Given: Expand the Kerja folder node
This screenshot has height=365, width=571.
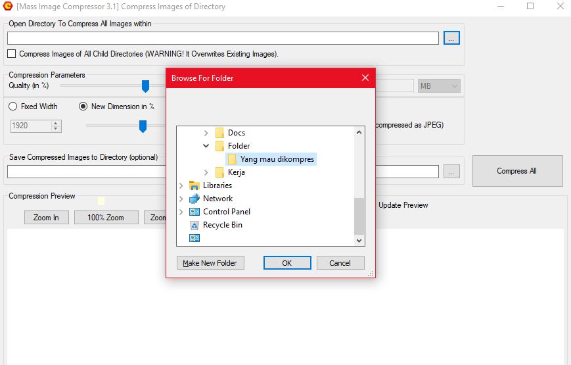Looking at the screenshot, I should click(x=206, y=172).
